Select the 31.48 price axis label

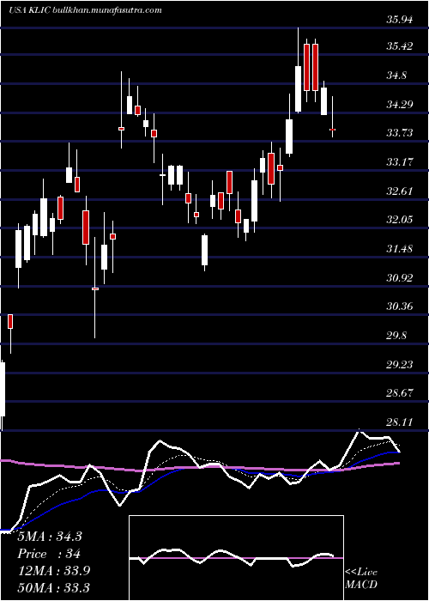point(400,249)
